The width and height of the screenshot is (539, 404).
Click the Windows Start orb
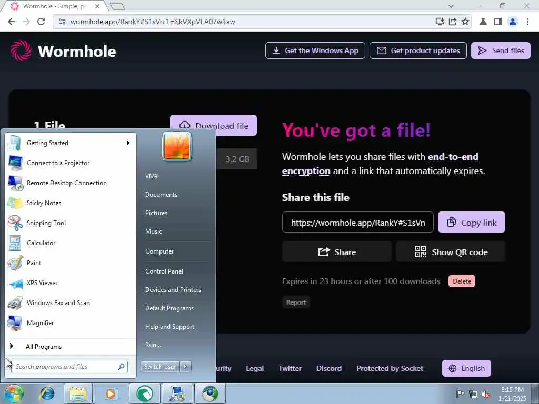tap(14, 393)
